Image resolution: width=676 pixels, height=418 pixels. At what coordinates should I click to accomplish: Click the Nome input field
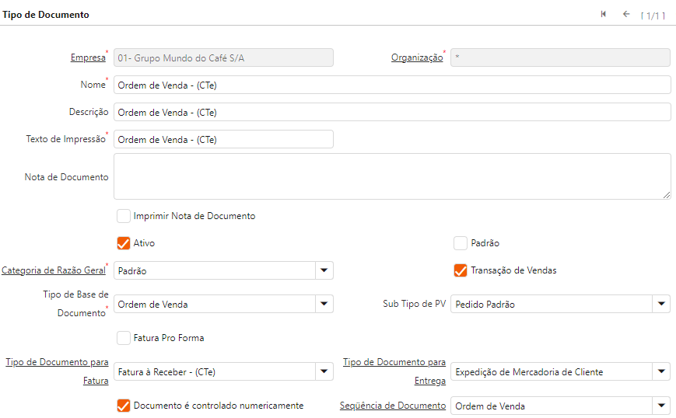pyautogui.click(x=392, y=85)
